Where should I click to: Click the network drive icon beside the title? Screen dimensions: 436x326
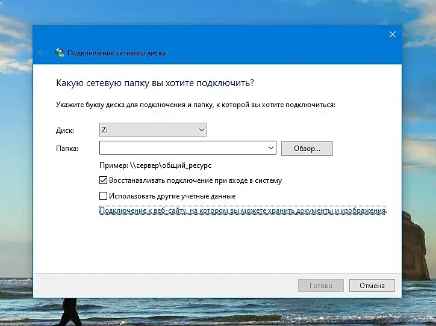coord(59,52)
